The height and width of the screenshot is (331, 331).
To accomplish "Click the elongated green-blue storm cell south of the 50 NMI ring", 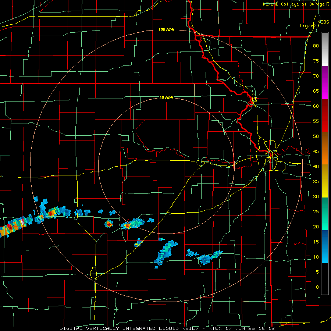I will click(x=166, y=252).
